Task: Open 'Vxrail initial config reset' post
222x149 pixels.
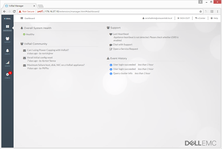Action: (40, 58)
